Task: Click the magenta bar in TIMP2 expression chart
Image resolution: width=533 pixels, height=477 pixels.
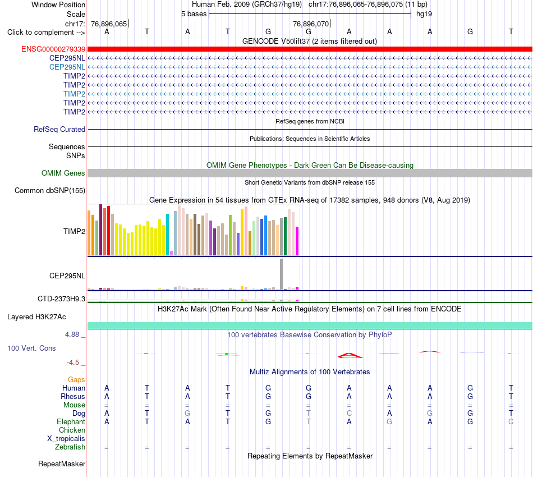Action: pyautogui.click(x=297, y=241)
